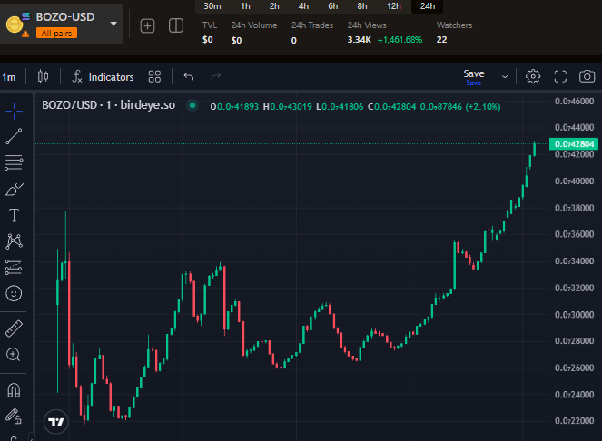This screenshot has height=441, width=602.
Task: Toggle magnet mode for drawings
Action: (14, 390)
